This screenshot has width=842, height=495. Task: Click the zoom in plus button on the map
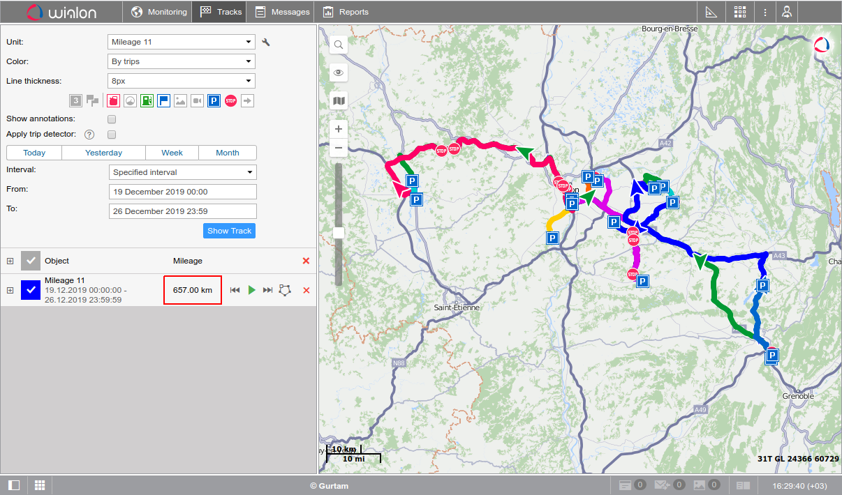pyautogui.click(x=339, y=129)
